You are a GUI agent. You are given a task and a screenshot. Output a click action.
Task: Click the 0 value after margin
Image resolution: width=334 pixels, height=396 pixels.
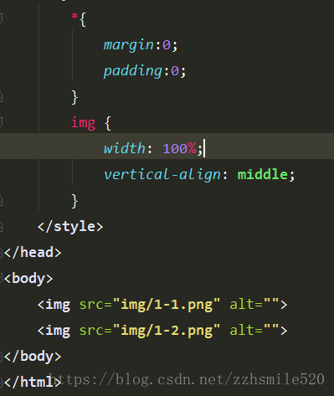167,45
